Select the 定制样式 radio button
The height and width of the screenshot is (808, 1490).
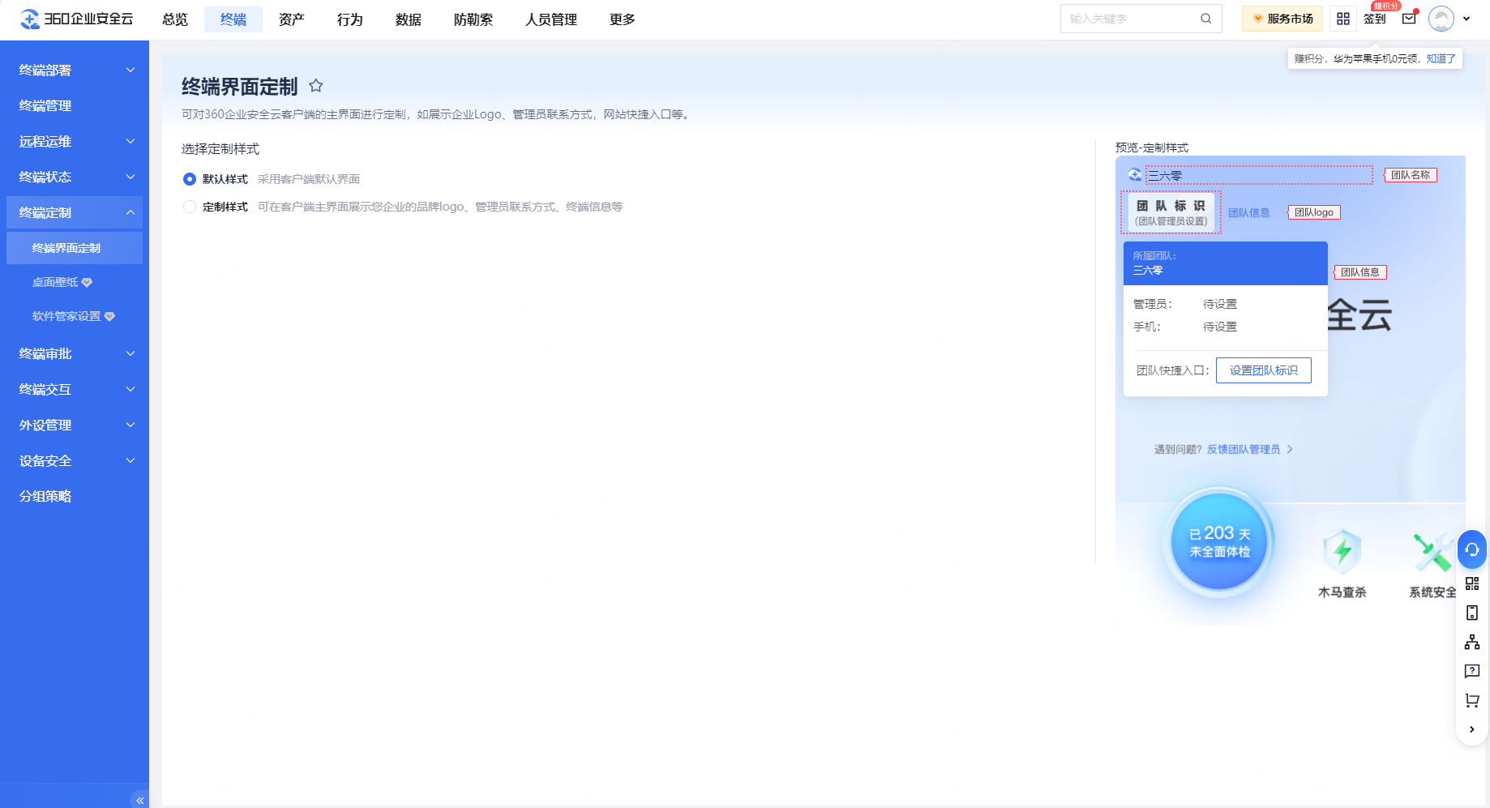point(190,207)
